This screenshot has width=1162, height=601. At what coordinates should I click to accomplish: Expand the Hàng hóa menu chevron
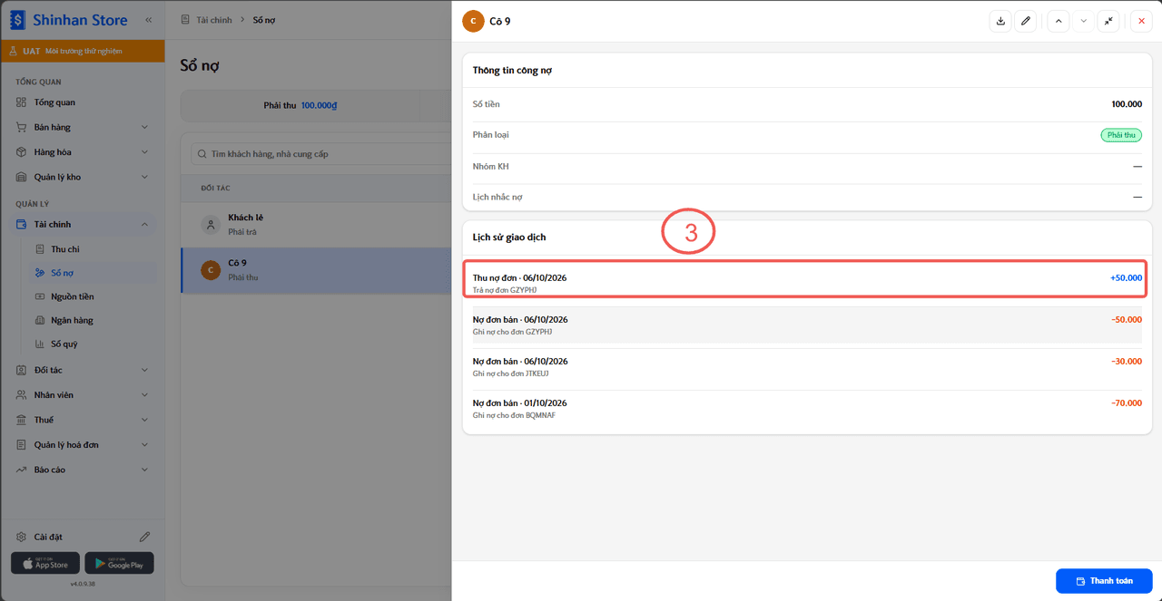(144, 152)
